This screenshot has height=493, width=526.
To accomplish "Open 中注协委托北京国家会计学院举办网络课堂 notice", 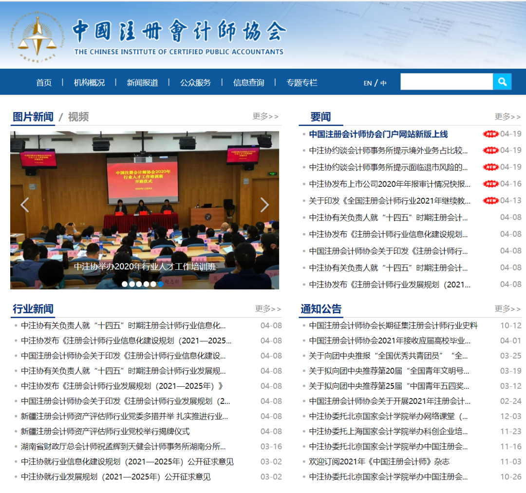I will [388, 416].
